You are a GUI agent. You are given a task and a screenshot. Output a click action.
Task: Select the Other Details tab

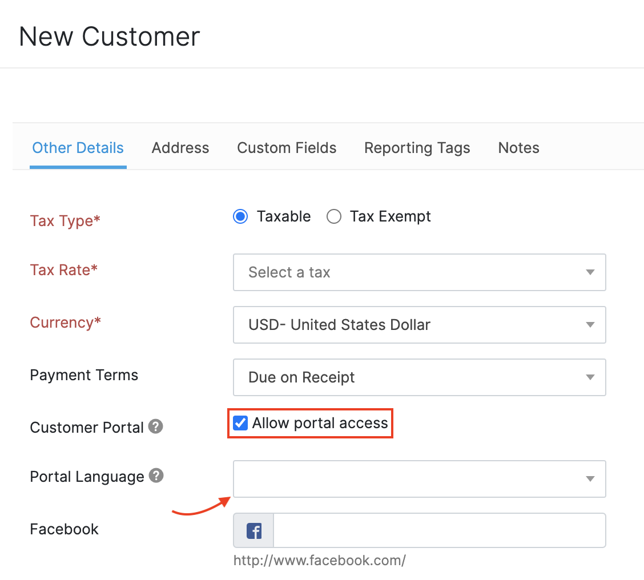coord(78,148)
